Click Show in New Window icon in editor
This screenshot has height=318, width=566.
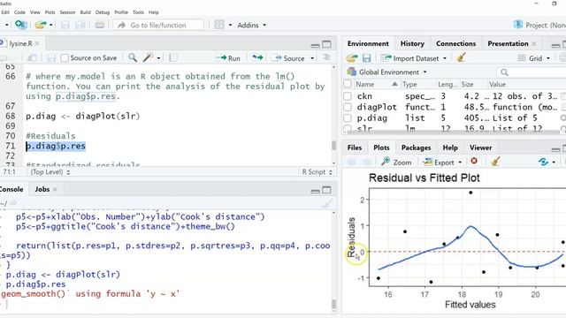point(32,58)
